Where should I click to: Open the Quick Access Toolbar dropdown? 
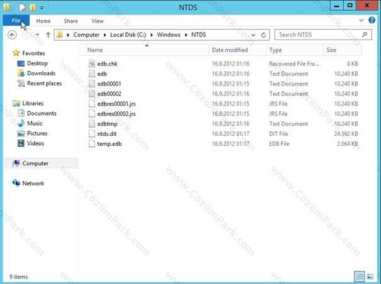(42, 8)
